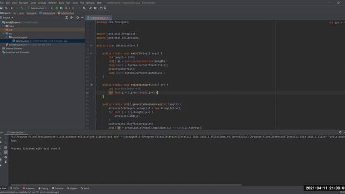Select Scratches and Consoles node
The image size is (345, 194).
coord(16,52)
